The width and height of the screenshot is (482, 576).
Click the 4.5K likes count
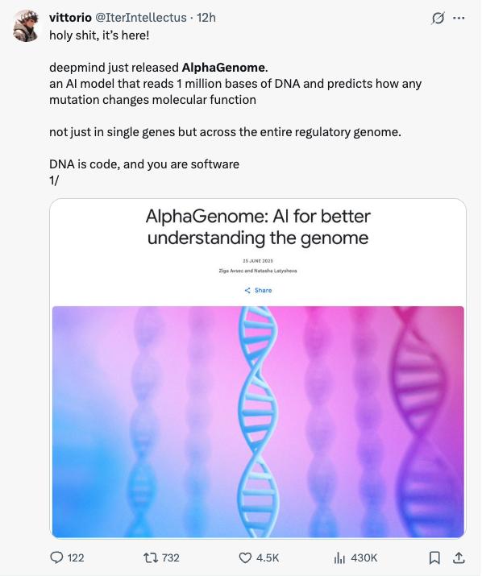[268, 557]
